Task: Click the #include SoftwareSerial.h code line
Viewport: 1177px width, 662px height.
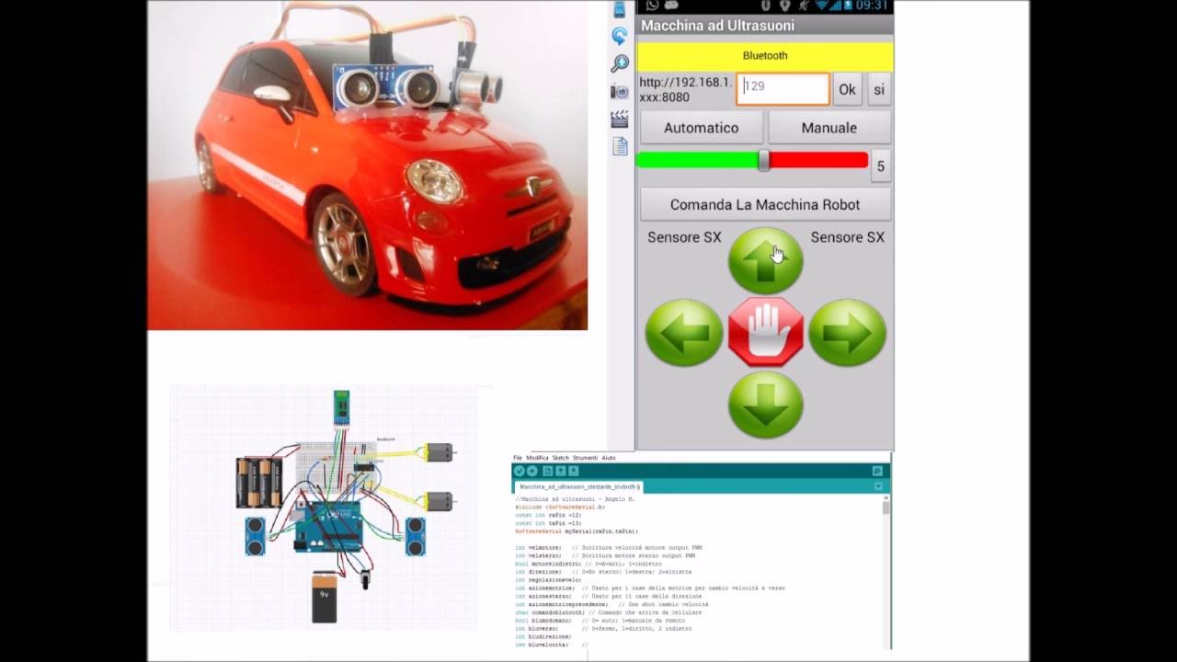Action: [x=560, y=507]
